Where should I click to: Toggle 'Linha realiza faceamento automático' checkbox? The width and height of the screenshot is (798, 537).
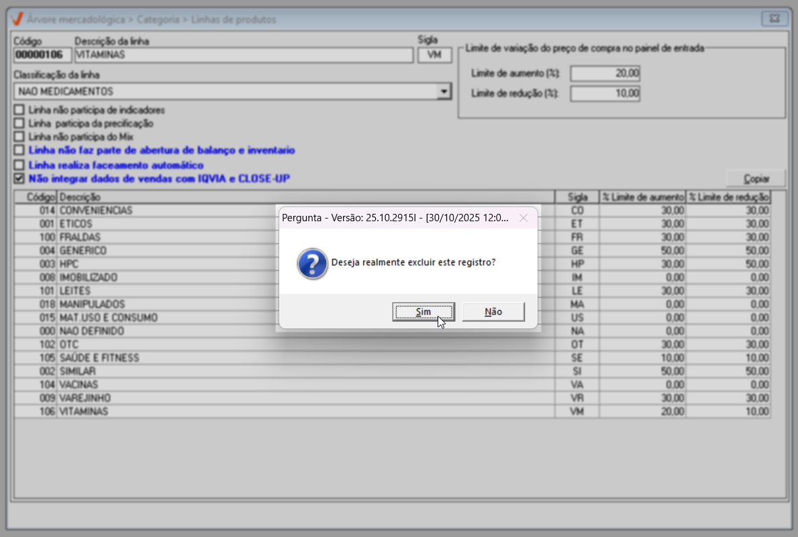click(19, 166)
